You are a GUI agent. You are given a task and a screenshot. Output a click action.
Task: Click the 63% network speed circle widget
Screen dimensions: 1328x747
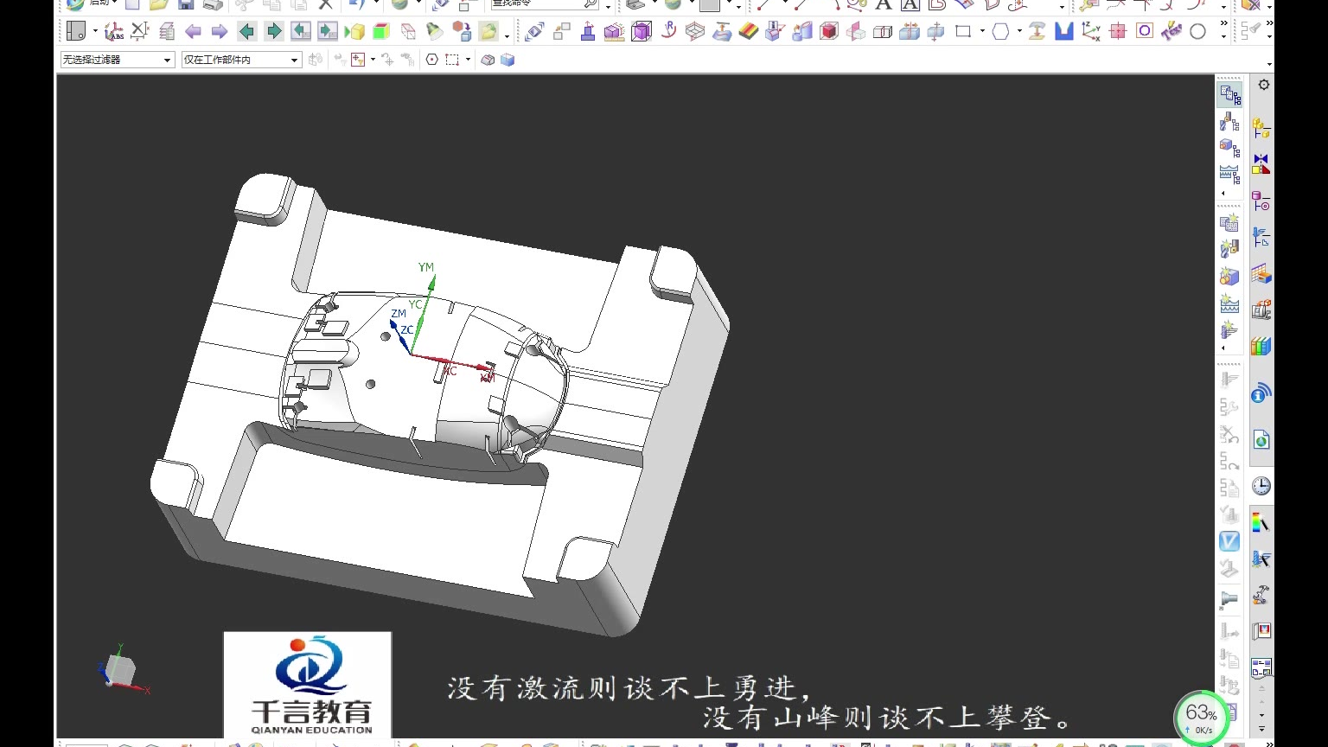tap(1201, 716)
